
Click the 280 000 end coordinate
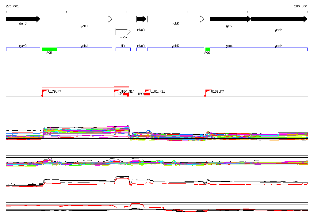[301, 6]
